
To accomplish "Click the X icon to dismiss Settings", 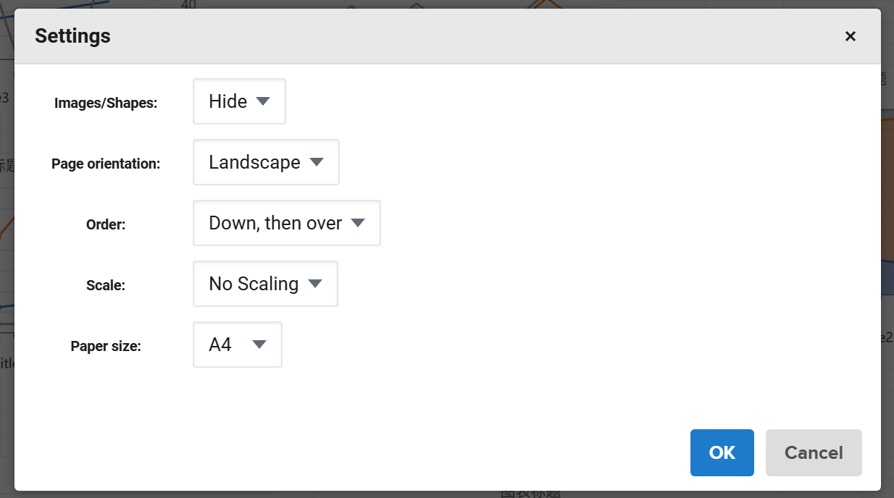I will tap(850, 35).
